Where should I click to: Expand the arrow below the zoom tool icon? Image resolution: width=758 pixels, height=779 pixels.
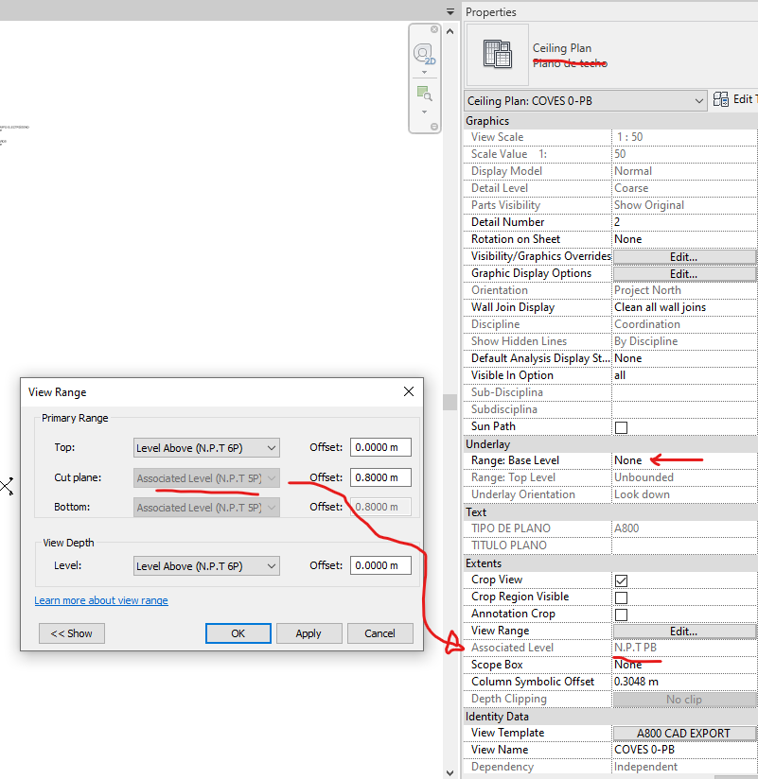[x=424, y=113]
